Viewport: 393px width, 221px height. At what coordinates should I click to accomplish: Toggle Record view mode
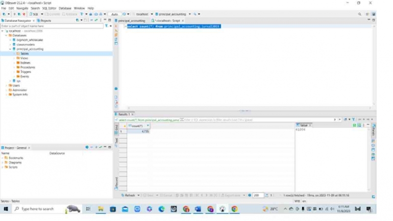[116, 183]
